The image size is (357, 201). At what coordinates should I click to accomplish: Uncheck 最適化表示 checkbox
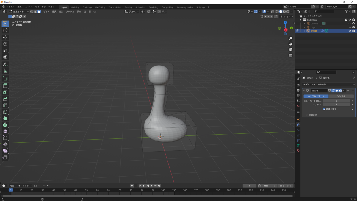tap(324, 109)
